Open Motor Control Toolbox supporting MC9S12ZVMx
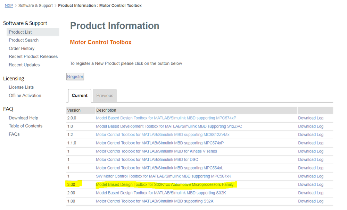The image size is (347, 210). [x=163, y=134]
